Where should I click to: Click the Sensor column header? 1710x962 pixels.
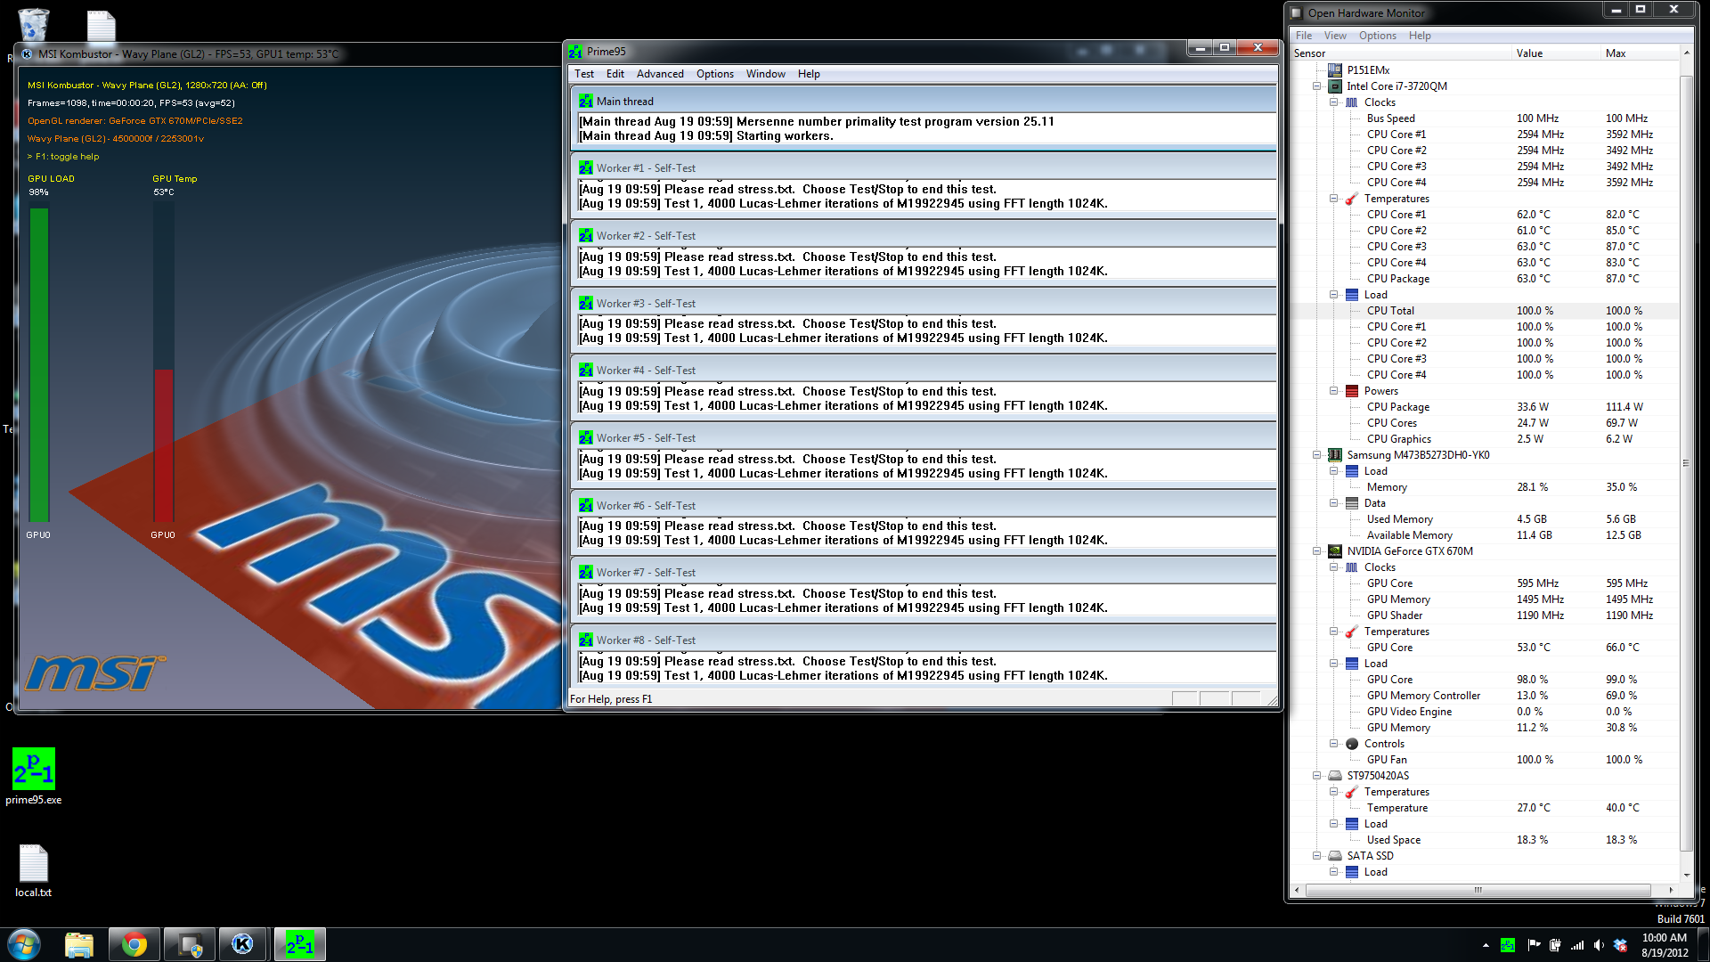tap(1401, 53)
